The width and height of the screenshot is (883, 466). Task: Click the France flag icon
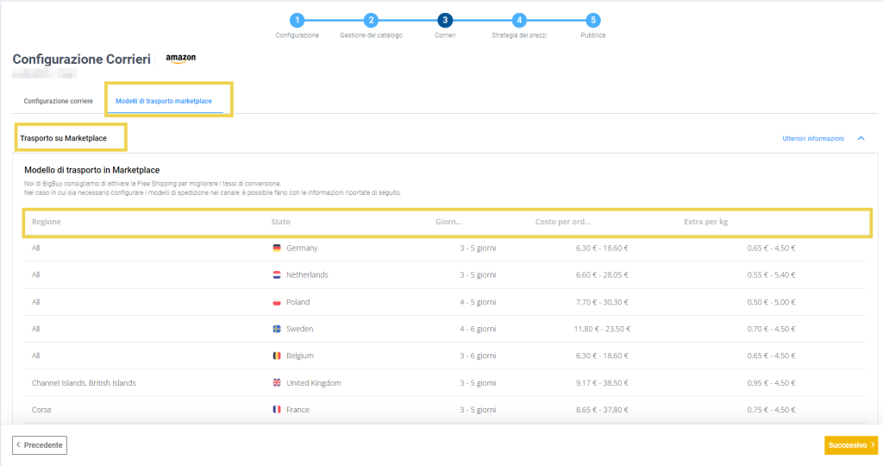(277, 410)
